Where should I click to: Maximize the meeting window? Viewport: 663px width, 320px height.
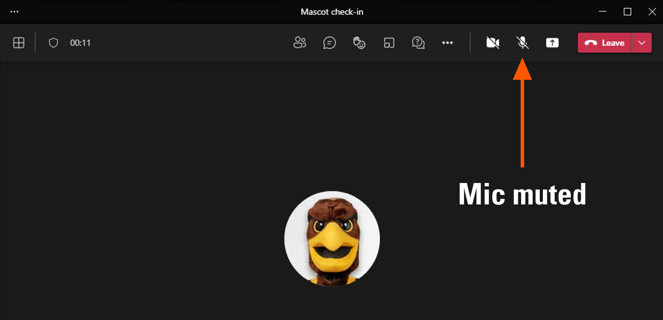tap(627, 12)
